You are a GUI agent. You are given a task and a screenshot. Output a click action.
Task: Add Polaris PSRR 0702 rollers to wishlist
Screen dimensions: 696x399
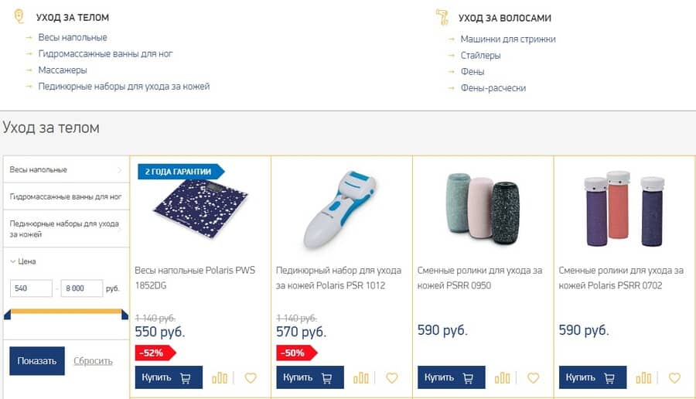[x=674, y=378]
